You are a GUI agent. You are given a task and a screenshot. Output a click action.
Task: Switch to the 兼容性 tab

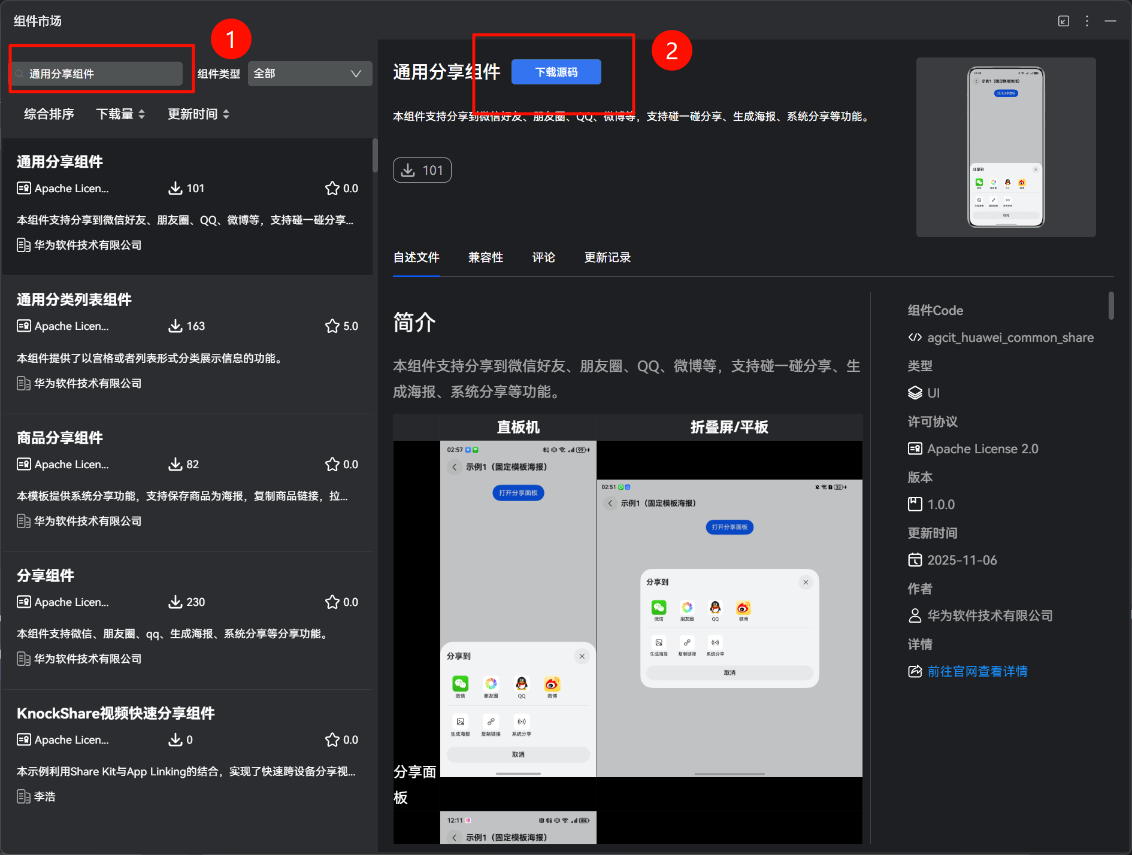coord(485,257)
